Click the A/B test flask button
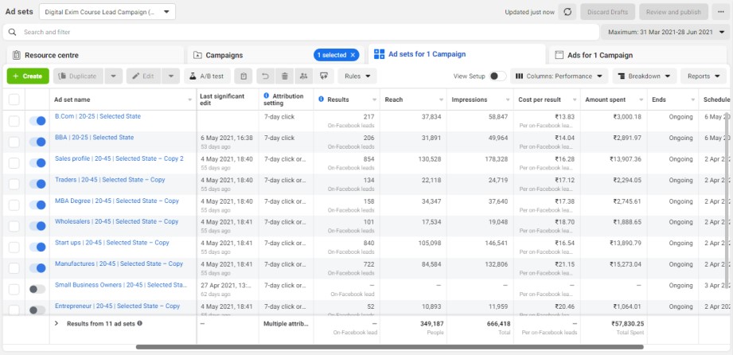The image size is (733, 355). (207, 76)
